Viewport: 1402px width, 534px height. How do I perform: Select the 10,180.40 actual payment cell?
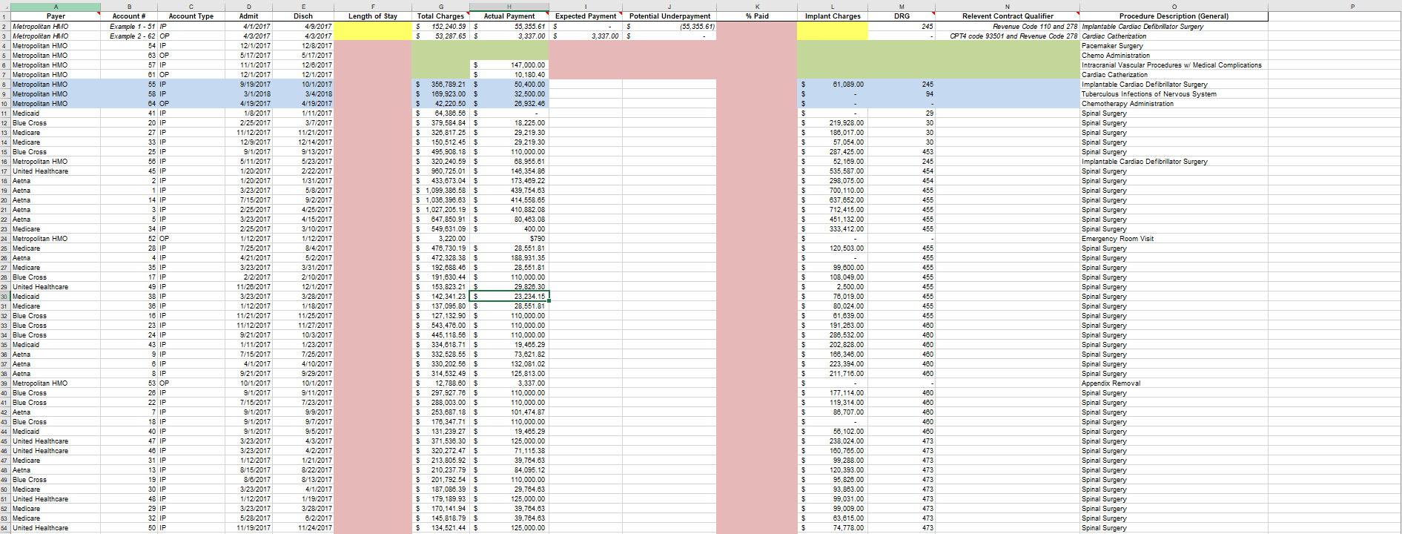pyautogui.click(x=509, y=75)
